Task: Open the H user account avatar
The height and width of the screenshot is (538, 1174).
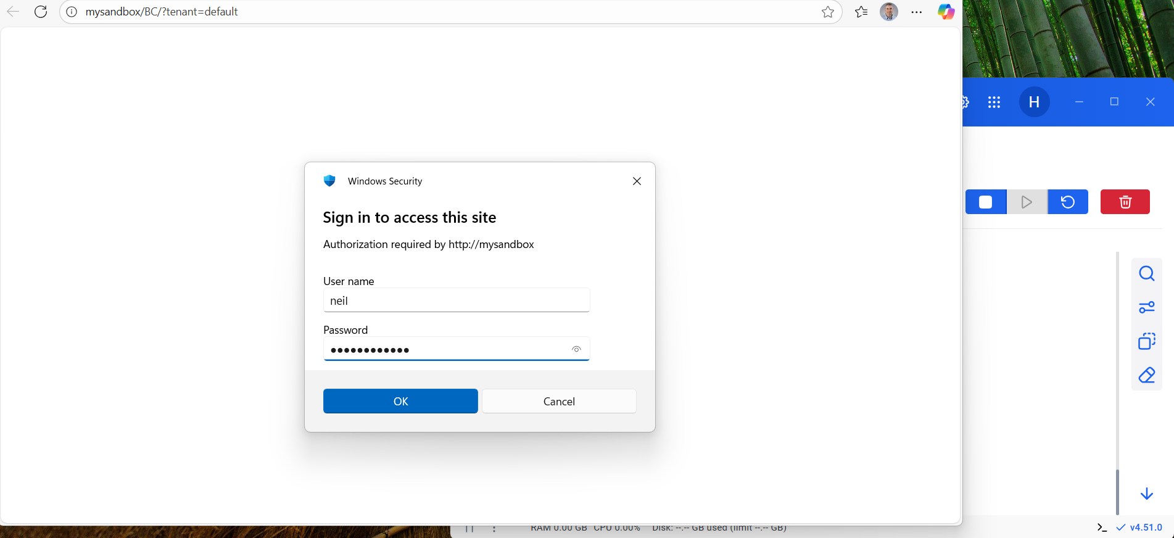Action: pos(1035,102)
